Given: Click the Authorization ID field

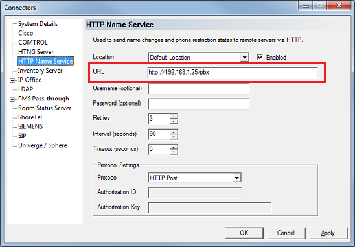Looking at the screenshot, I should (195, 193).
